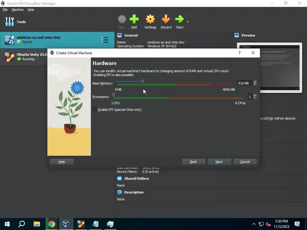Screen dimensions: 307x230
Task: Click the processor count input field
Action: tap(250, 97)
